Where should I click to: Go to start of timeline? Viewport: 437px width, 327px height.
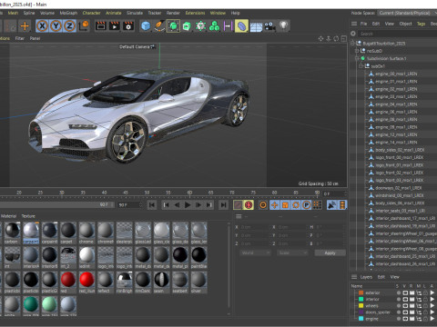pyautogui.click(x=152, y=205)
